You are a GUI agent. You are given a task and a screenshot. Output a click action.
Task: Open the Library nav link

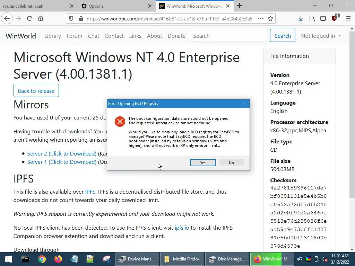(x=53, y=36)
